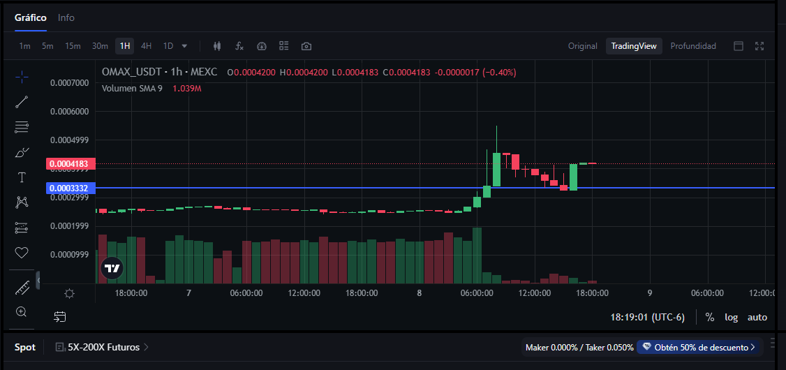This screenshot has height=370, width=786.
Task: Select the trend line drawing tool
Action: [x=22, y=102]
